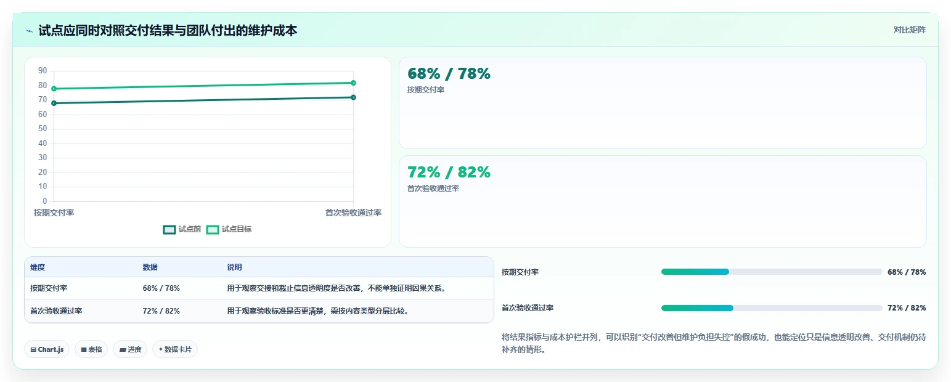Toggle the 试点目标 legend swatch
The image size is (951, 382).
pyautogui.click(x=213, y=229)
